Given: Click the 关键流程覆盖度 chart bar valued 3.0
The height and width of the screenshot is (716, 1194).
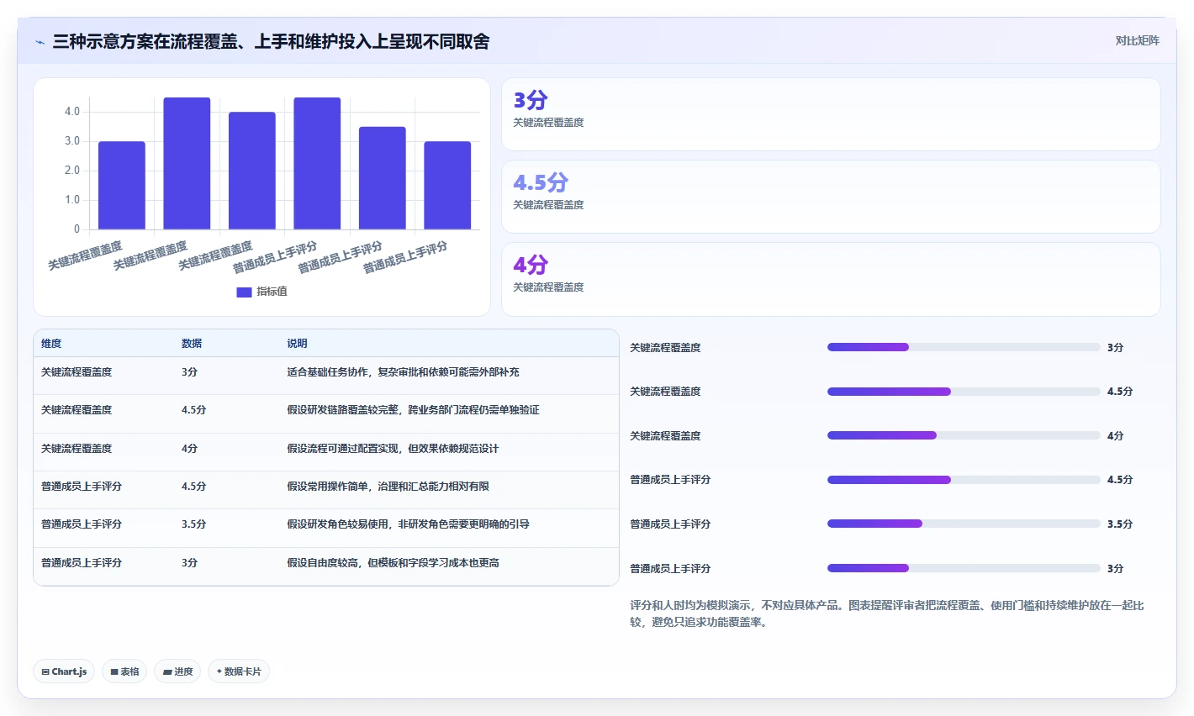Looking at the screenshot, I should point(122,185).
